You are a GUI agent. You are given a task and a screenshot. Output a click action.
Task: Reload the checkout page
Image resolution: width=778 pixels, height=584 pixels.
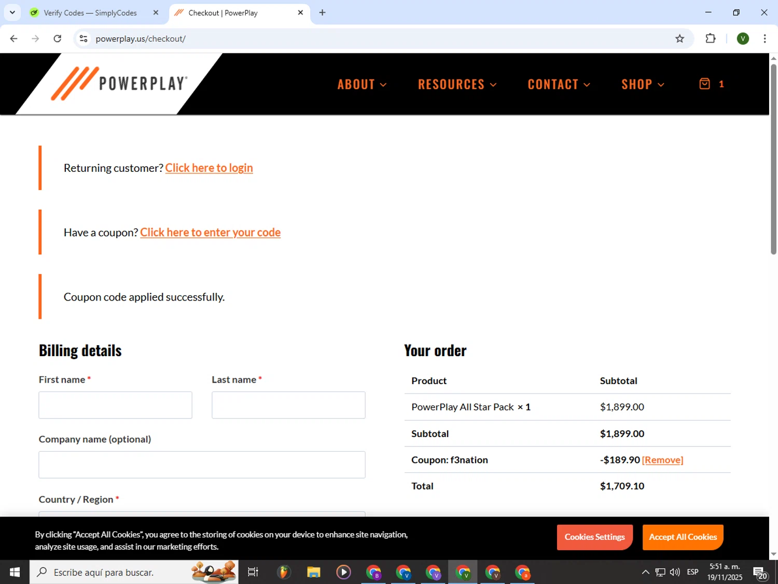click(x=58, y=38)
